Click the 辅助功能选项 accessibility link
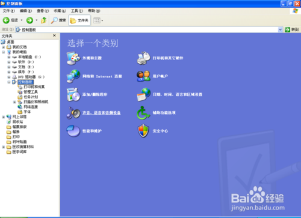This screenshot has width=301, height=218. point(164,113)
